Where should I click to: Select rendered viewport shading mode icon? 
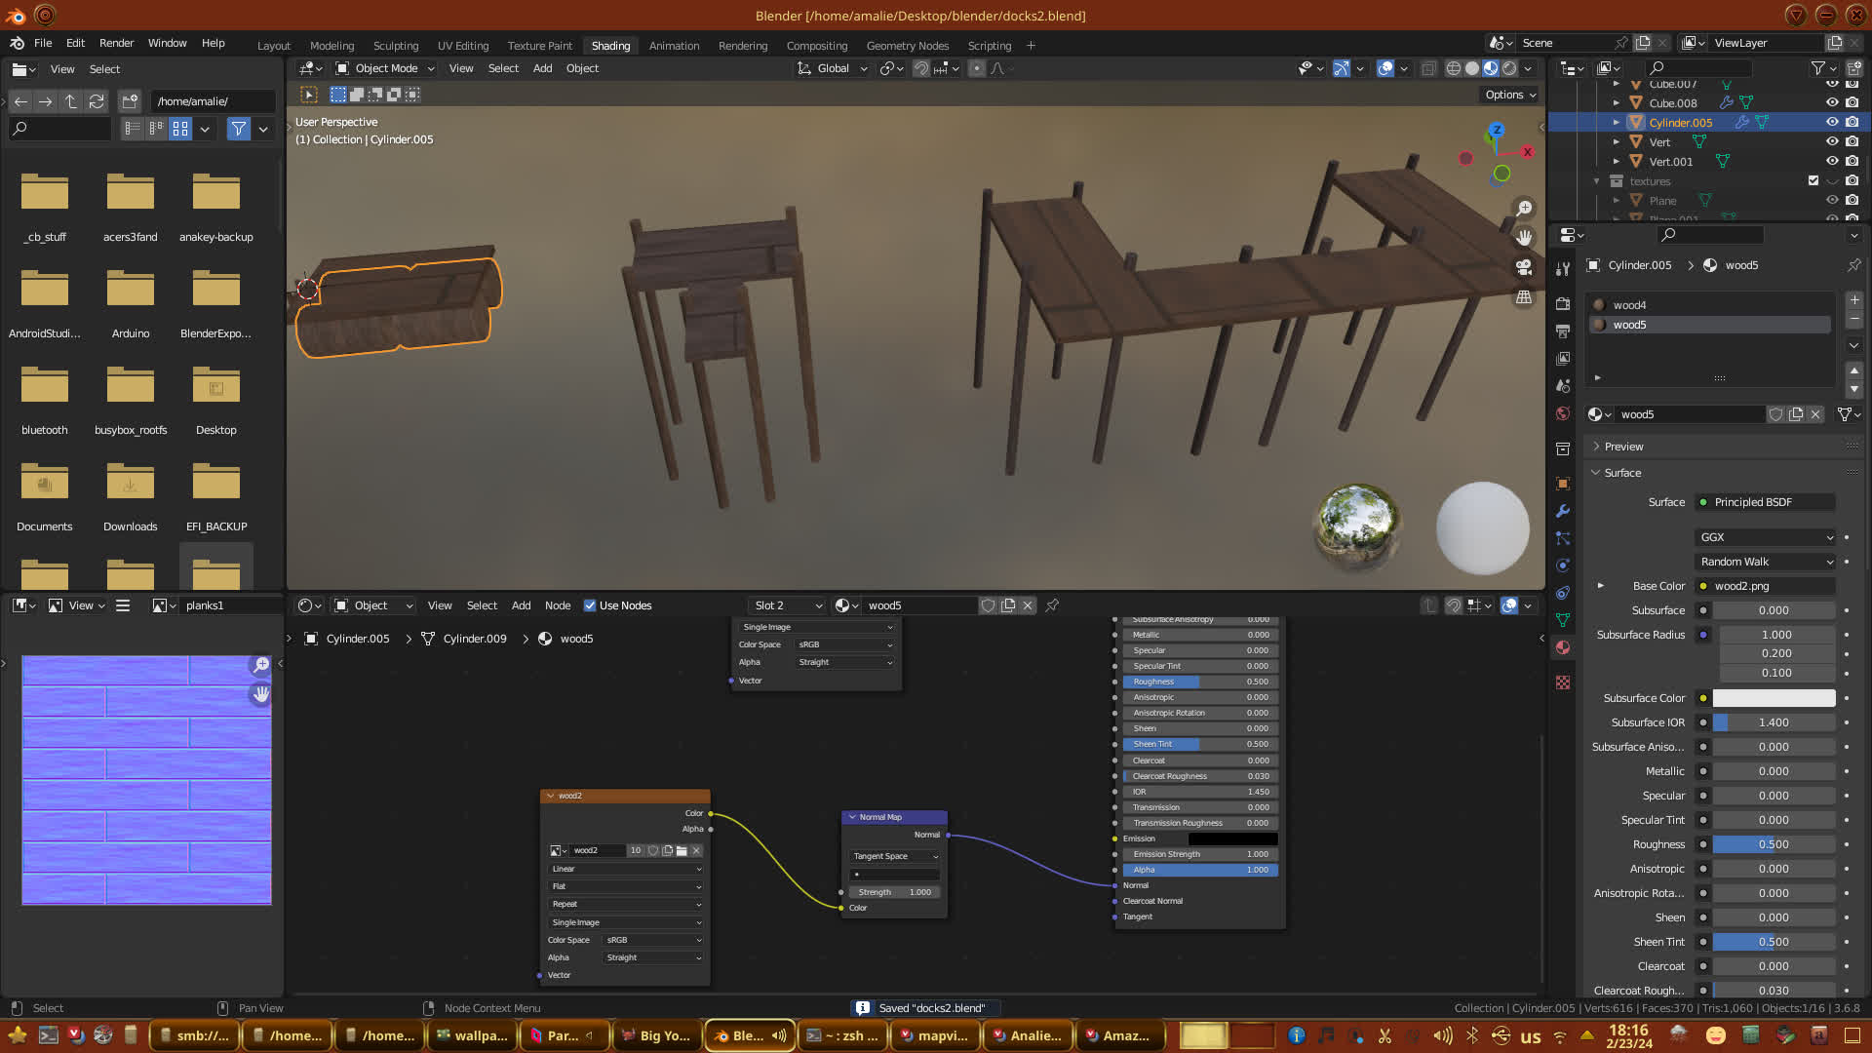(1509, 68)
